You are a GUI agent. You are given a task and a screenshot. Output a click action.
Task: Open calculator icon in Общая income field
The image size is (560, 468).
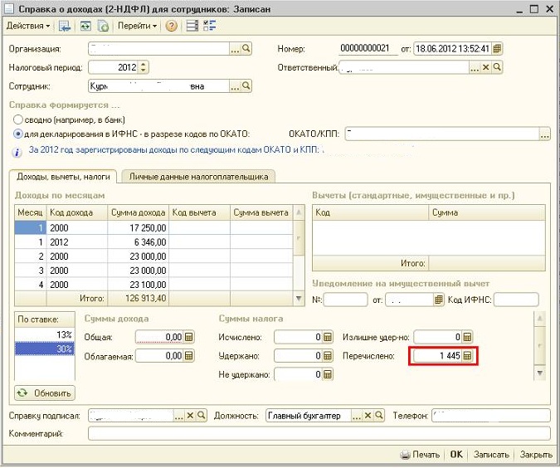[188, 337]
